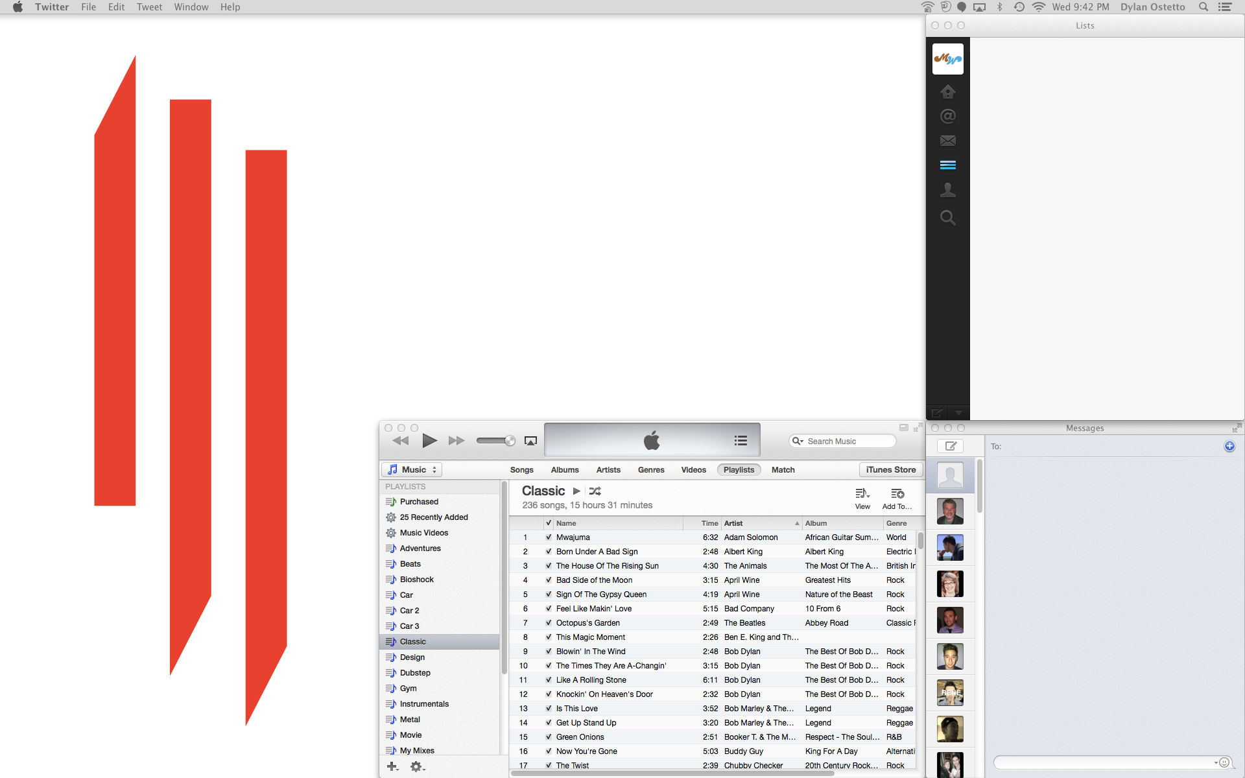Open the Music library dropdown
The height and width of the screenshot is (778, 1245).
[x=412, y=470]
